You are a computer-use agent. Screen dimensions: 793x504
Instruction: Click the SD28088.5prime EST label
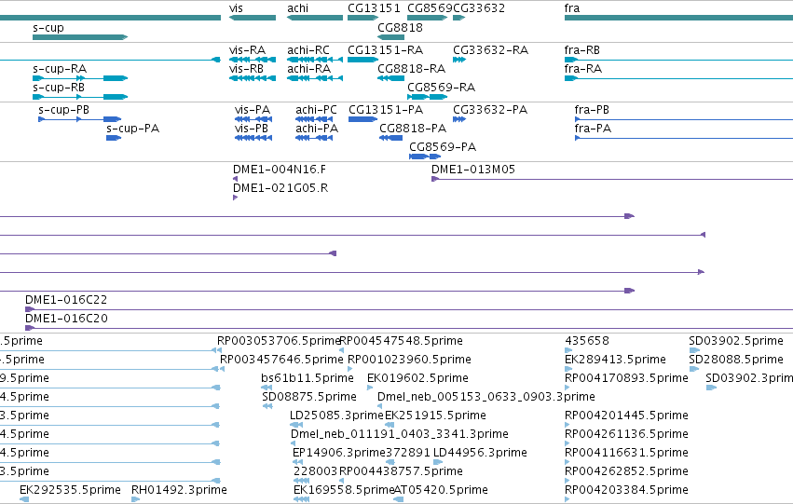point(736,360)
